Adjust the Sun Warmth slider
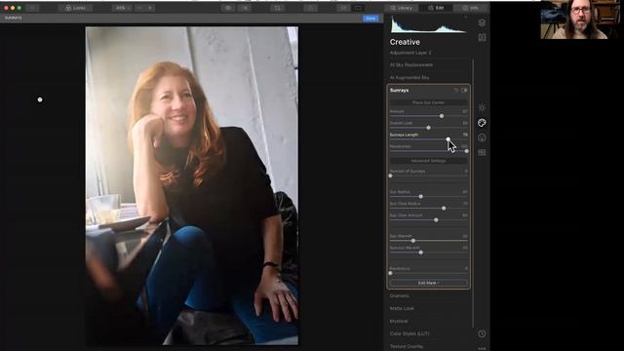The height and width of the screenshot is (351, 624). coord(429,241)
